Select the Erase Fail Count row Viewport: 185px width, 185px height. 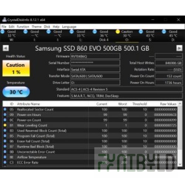tap(90, 141)
